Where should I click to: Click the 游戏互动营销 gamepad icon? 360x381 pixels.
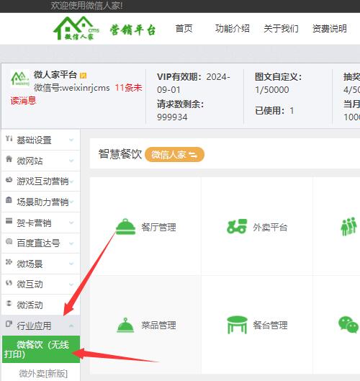[x=9, y=180]
